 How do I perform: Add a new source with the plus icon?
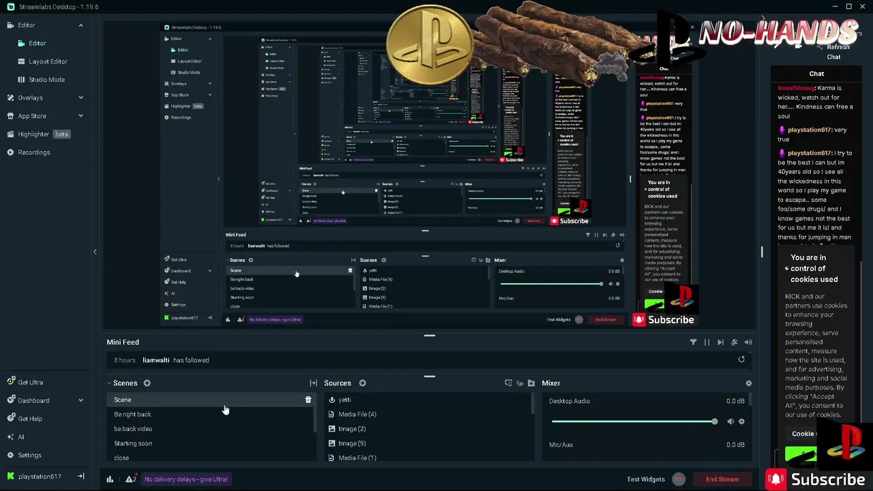click(x=362, y=383)
